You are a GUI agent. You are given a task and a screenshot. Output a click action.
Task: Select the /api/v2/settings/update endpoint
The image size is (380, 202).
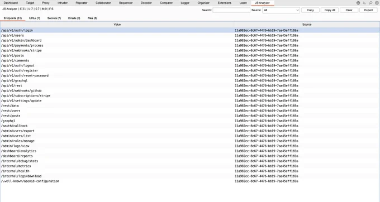click(x=190, y=101)
